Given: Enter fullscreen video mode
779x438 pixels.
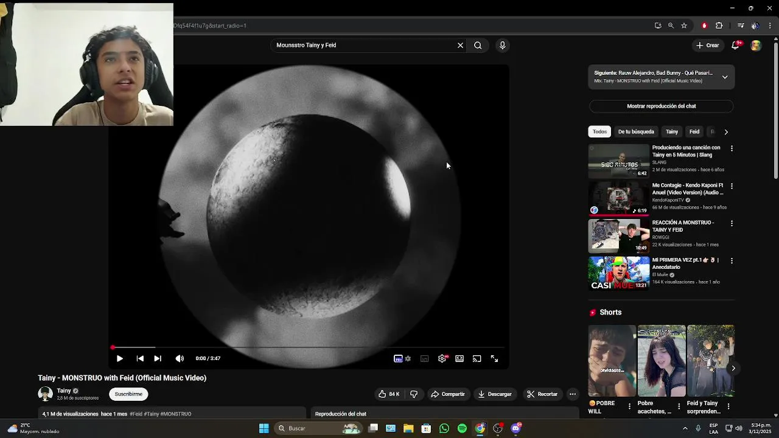Looking at the screenshot, I should tap(494, 359).
